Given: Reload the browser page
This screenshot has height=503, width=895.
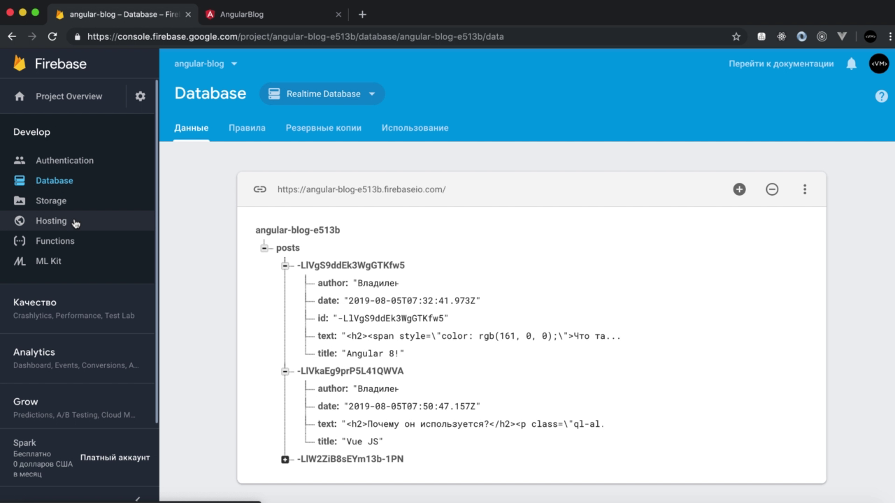Looking at the screenshot, I should coord(52,36).
